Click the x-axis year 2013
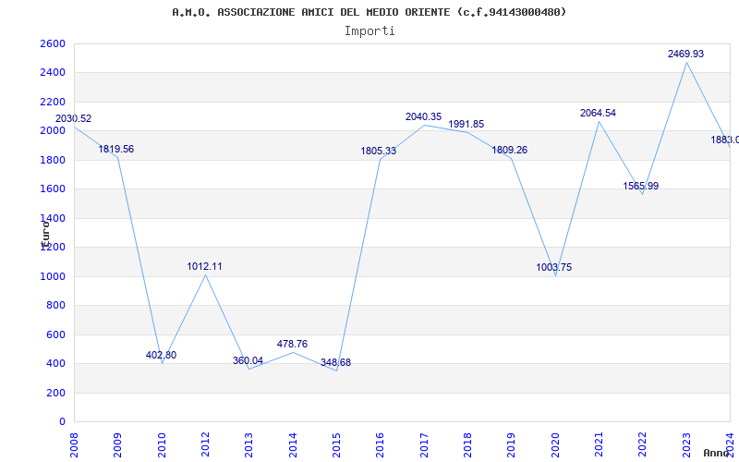 [x=249, y=444]
